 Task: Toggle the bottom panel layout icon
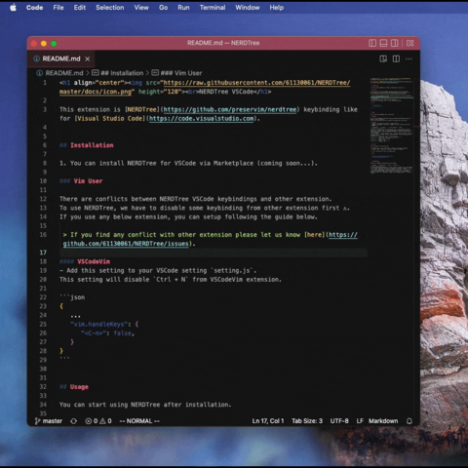383,43
